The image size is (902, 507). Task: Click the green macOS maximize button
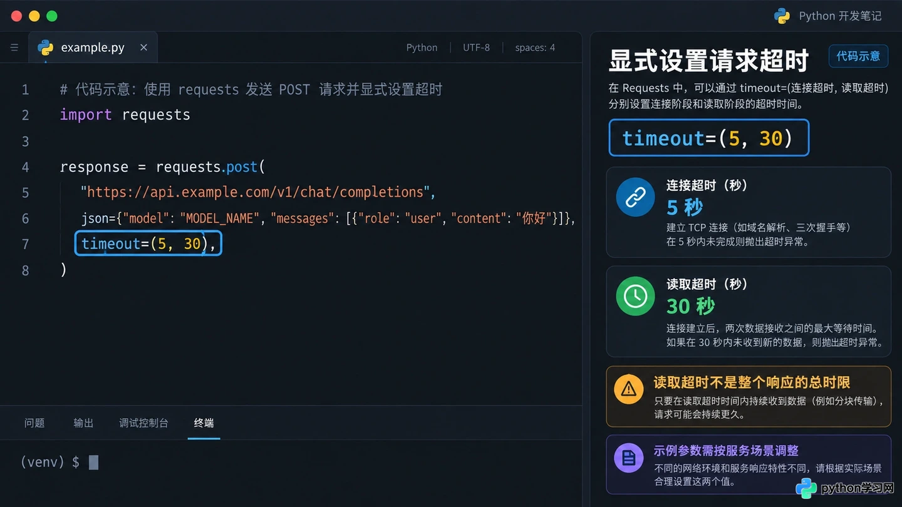[52, 16]
